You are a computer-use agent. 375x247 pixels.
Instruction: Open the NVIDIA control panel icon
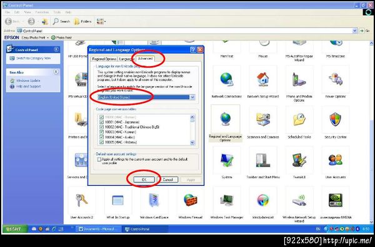click(335, 200)
